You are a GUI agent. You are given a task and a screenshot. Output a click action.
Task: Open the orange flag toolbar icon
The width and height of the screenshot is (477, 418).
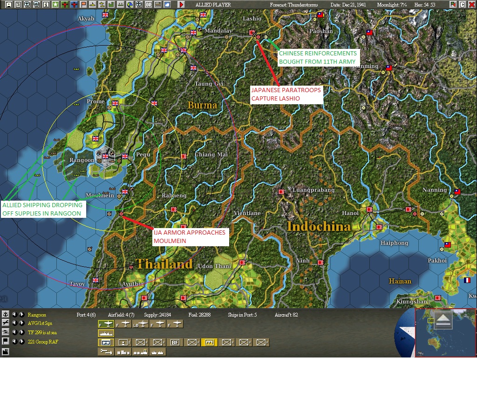(x=83, y=4)
